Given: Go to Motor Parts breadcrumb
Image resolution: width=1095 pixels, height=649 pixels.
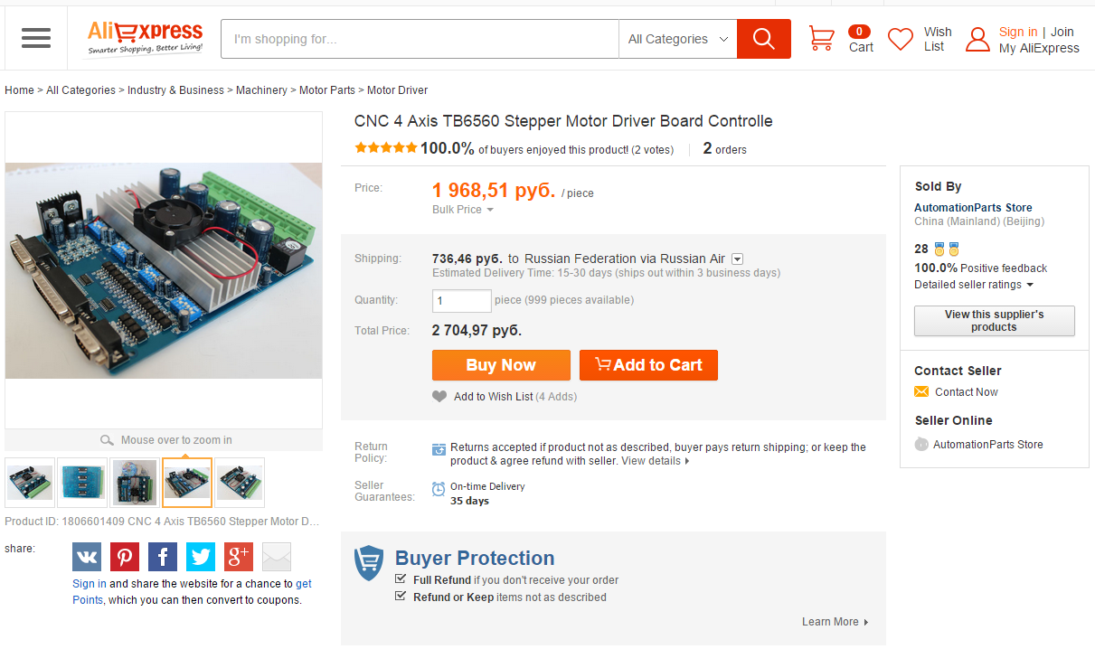Looking at the screenshot, I should coord(327,90).
